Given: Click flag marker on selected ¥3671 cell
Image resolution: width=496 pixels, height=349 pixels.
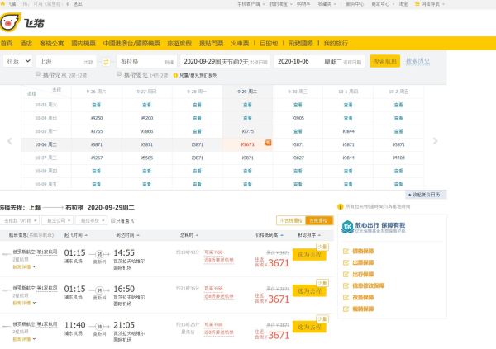Looking at the screenshot, I should click(268, 143).
